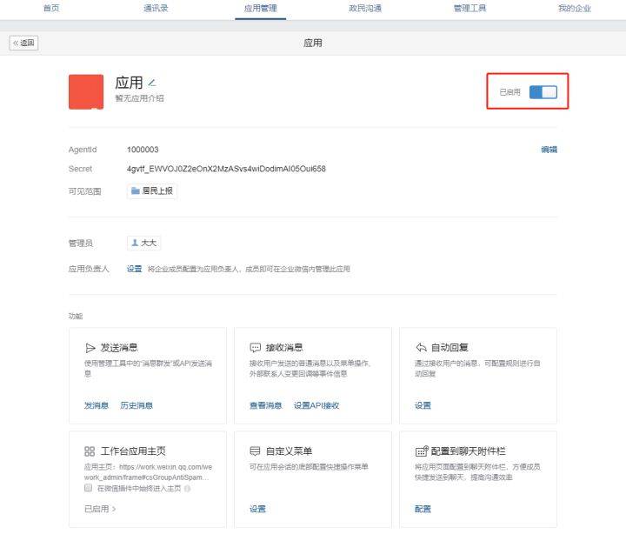Image resolution: width=626 pixels, height=534 pixels.
Task: Open 历史消息 link
Action: coord(137,405)
